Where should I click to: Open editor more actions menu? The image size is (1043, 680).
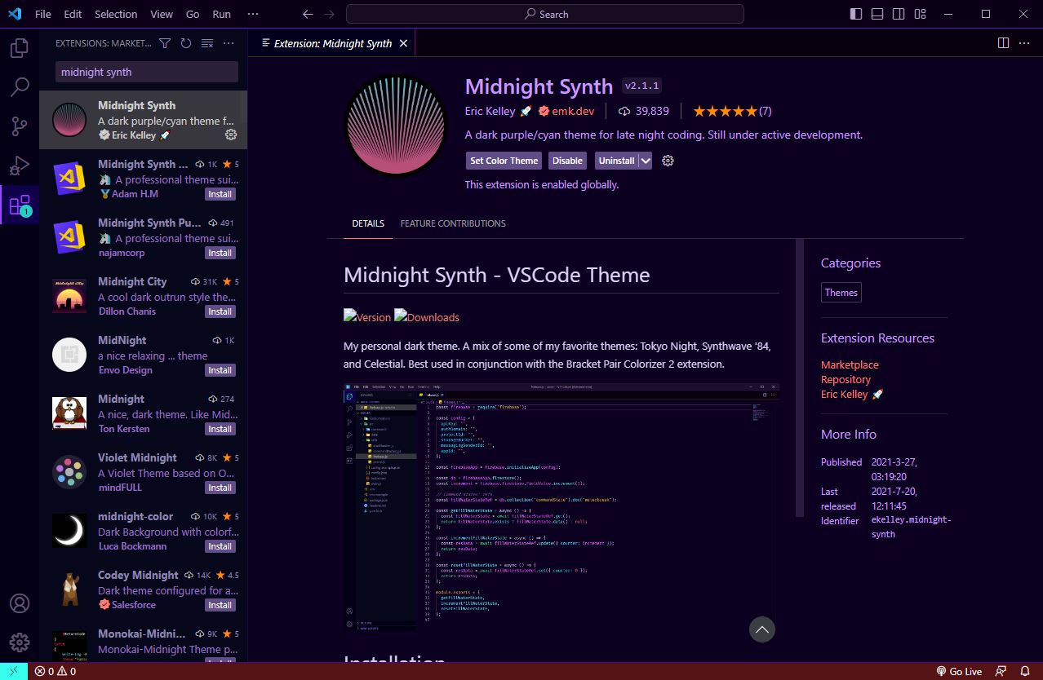[x=1025, y=43]
